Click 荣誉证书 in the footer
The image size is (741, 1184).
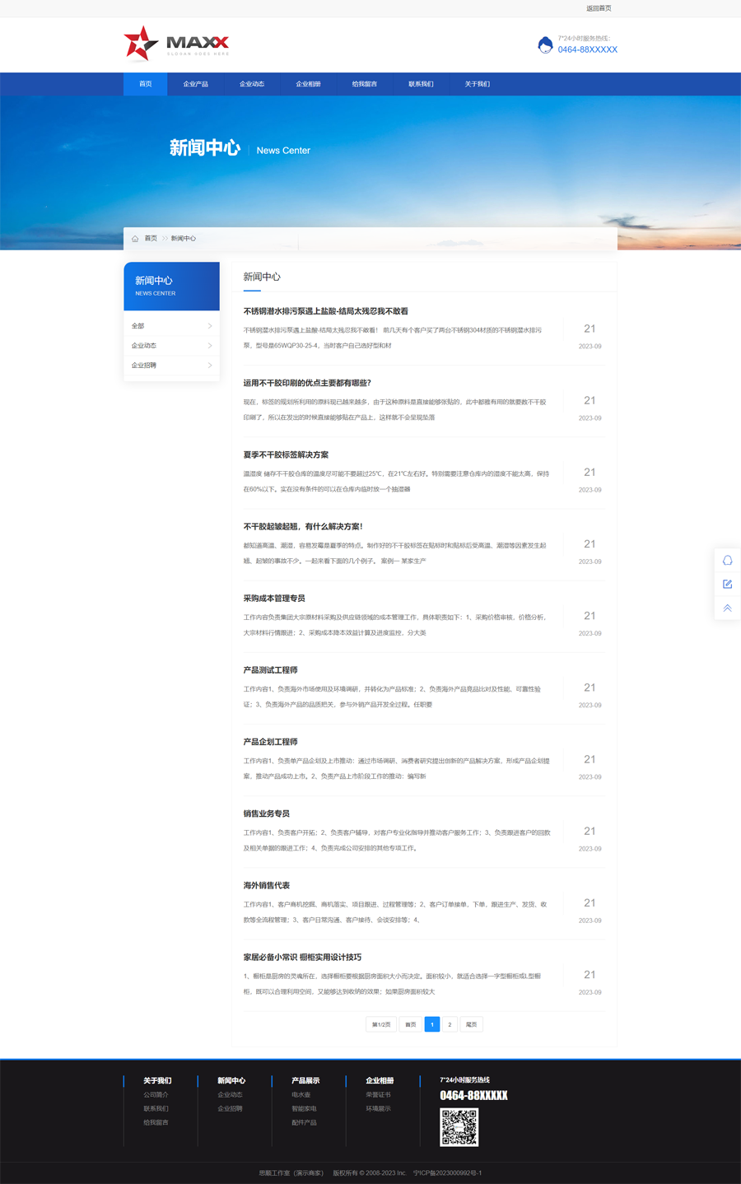tap(378, 1095)
